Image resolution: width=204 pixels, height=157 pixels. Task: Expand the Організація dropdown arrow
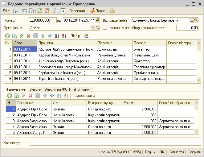click(92, 28)
